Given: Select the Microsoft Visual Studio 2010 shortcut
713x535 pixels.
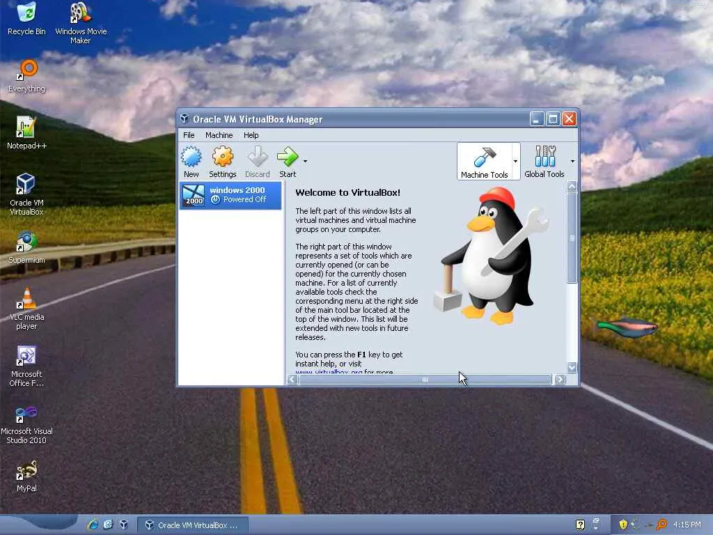Looking at the screenshot, I should pyautogui.click(x=26, y=425).
